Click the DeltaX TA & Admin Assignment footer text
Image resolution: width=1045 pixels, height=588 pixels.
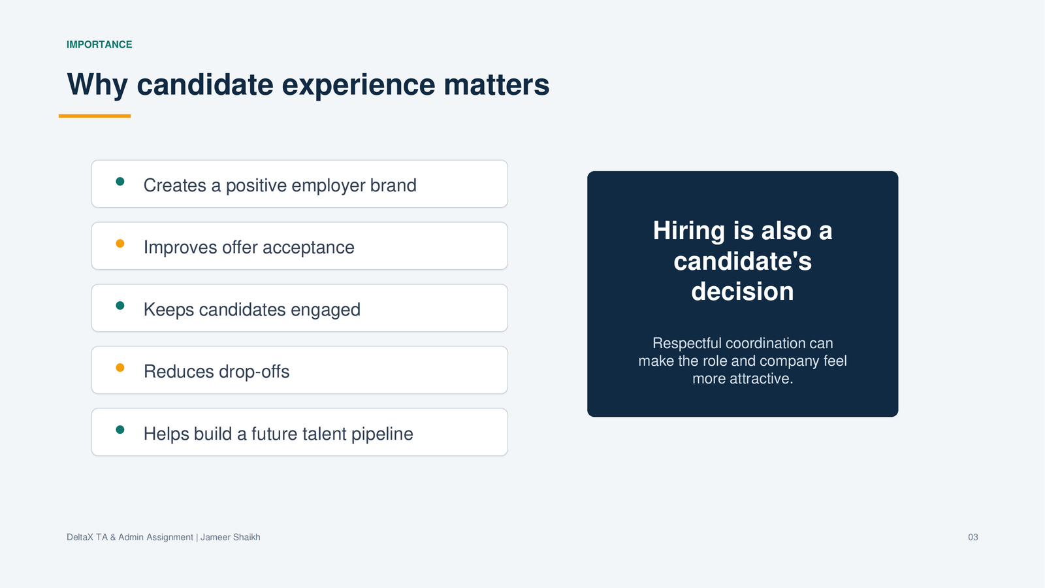click(x=130, y=537)
